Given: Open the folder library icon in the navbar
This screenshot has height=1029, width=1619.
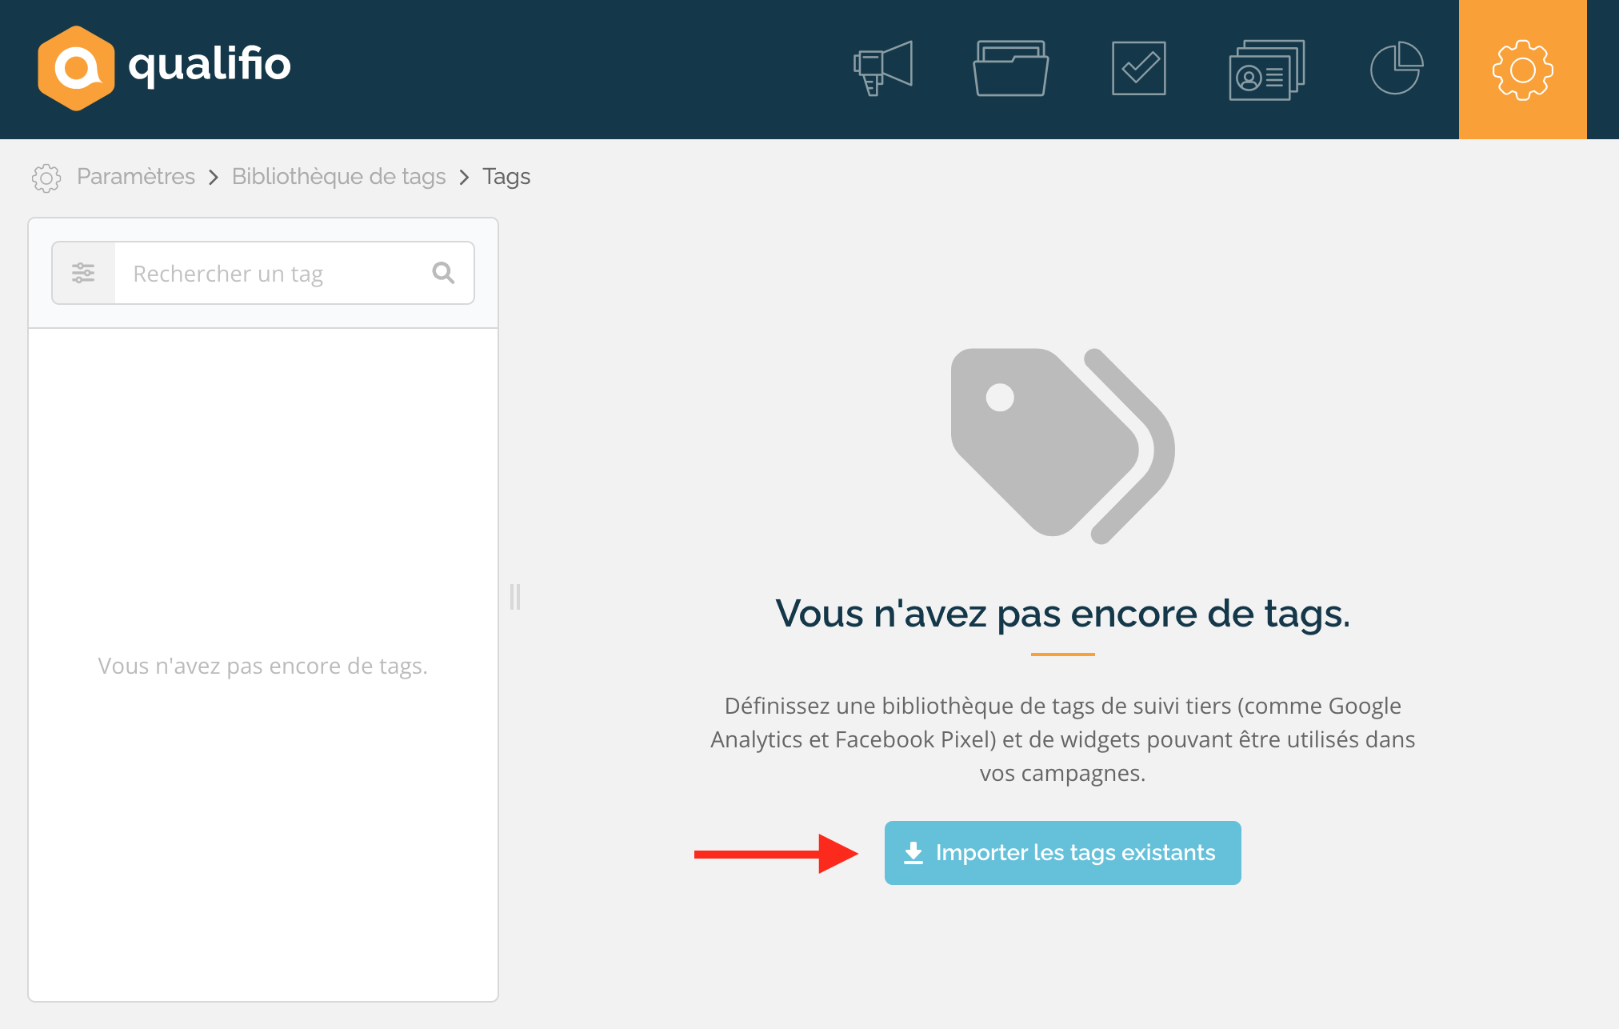Looking at the screenshot, I should click(1011, 69).
